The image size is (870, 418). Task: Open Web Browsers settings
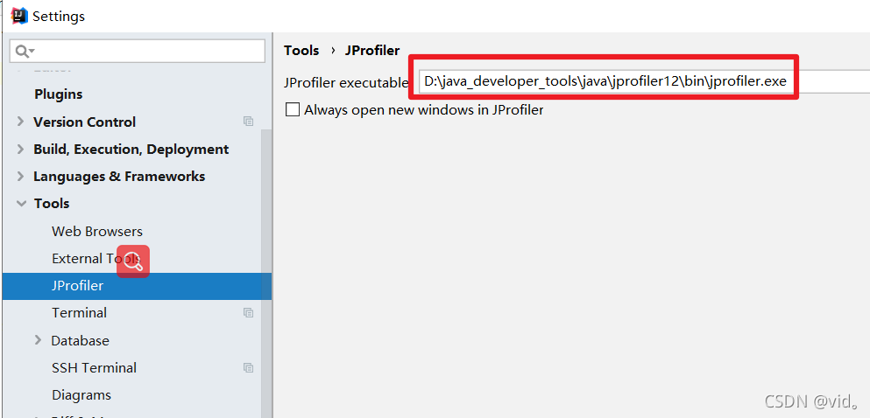point(97,231)
